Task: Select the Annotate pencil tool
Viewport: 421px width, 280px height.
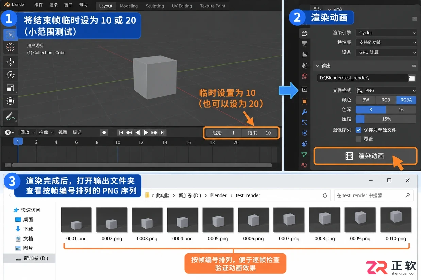Action: [x=11, y=117]
